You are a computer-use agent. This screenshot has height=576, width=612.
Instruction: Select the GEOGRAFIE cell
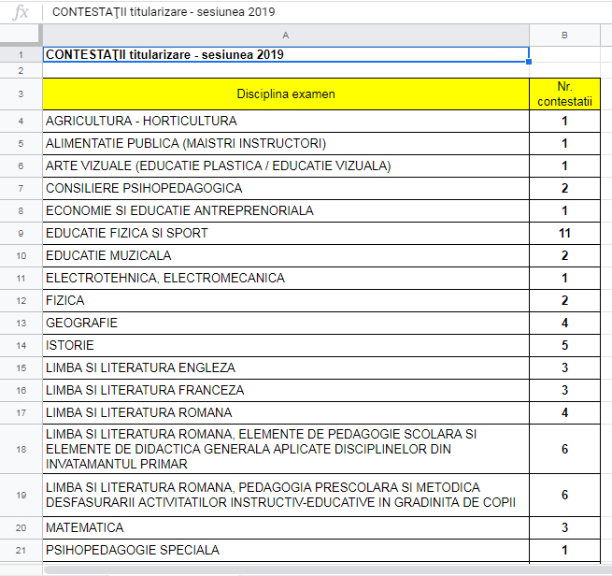coord(285,323)
